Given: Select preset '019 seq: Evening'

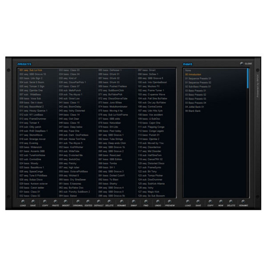Looking at the screenshot, I should click(28, 143).
